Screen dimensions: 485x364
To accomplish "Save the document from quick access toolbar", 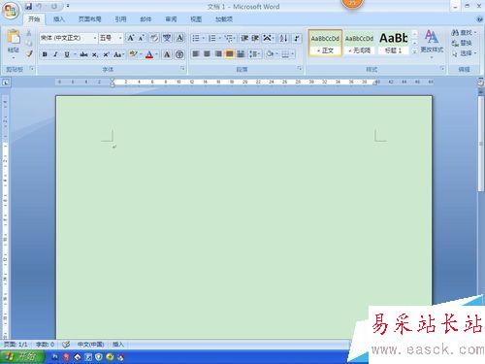I will click(29, 6).
